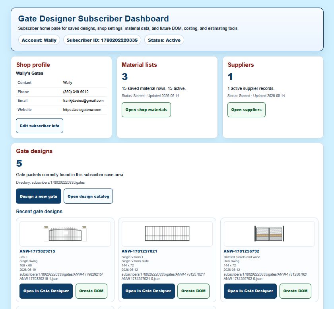The image size is (334, 309).
Task: Click the Shop profile heading
Action: [33, 65]
